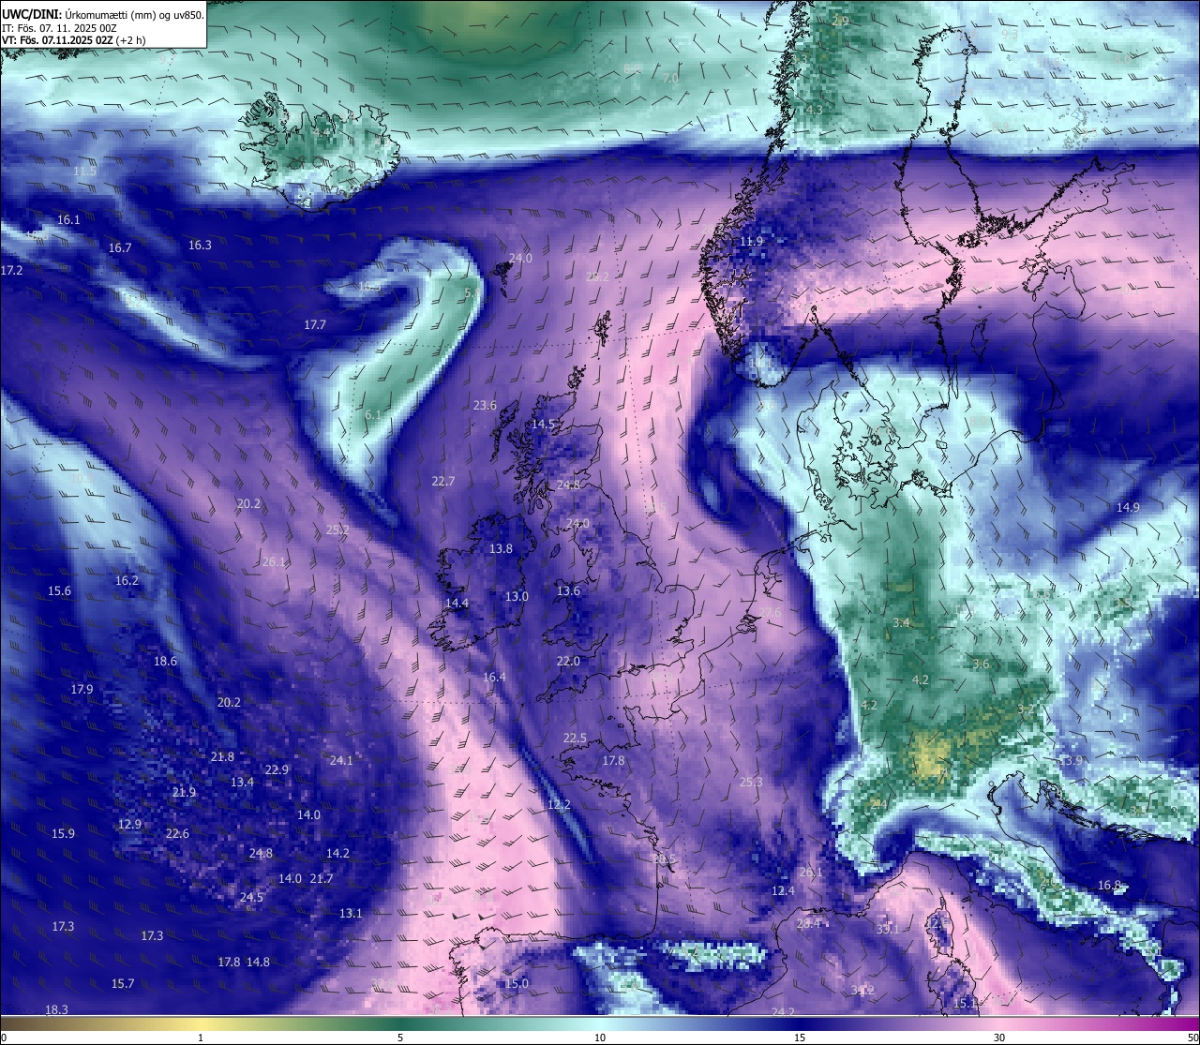Viewport: 1200px width, 1045px height.
Task: Click the 17.9 map value
Action: [x=82, y=690]
